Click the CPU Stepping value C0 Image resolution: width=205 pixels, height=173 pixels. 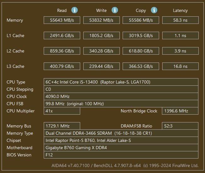[x=121, y=89]
